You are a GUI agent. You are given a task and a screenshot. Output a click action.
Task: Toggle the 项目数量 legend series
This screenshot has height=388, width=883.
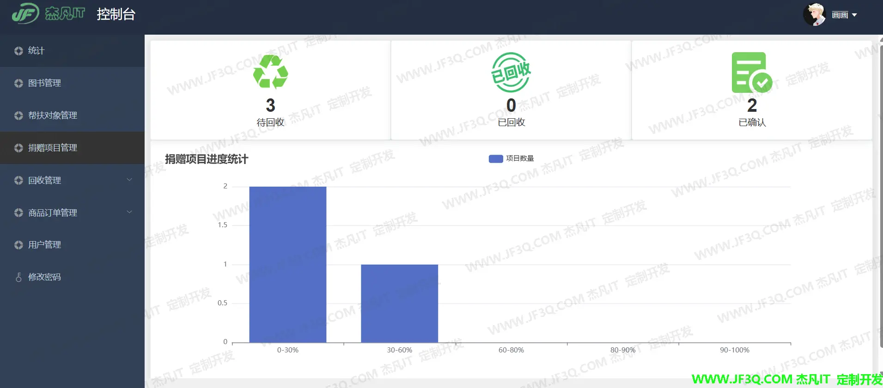[520, 158]
